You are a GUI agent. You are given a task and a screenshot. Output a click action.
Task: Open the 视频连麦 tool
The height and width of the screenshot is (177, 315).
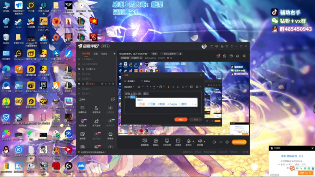(x=82, y=123)
